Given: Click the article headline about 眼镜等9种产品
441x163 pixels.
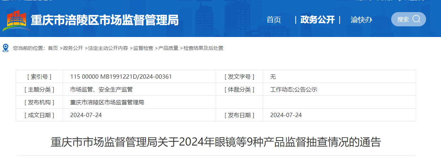Looking at the screenshot, I should click(216, 142).
